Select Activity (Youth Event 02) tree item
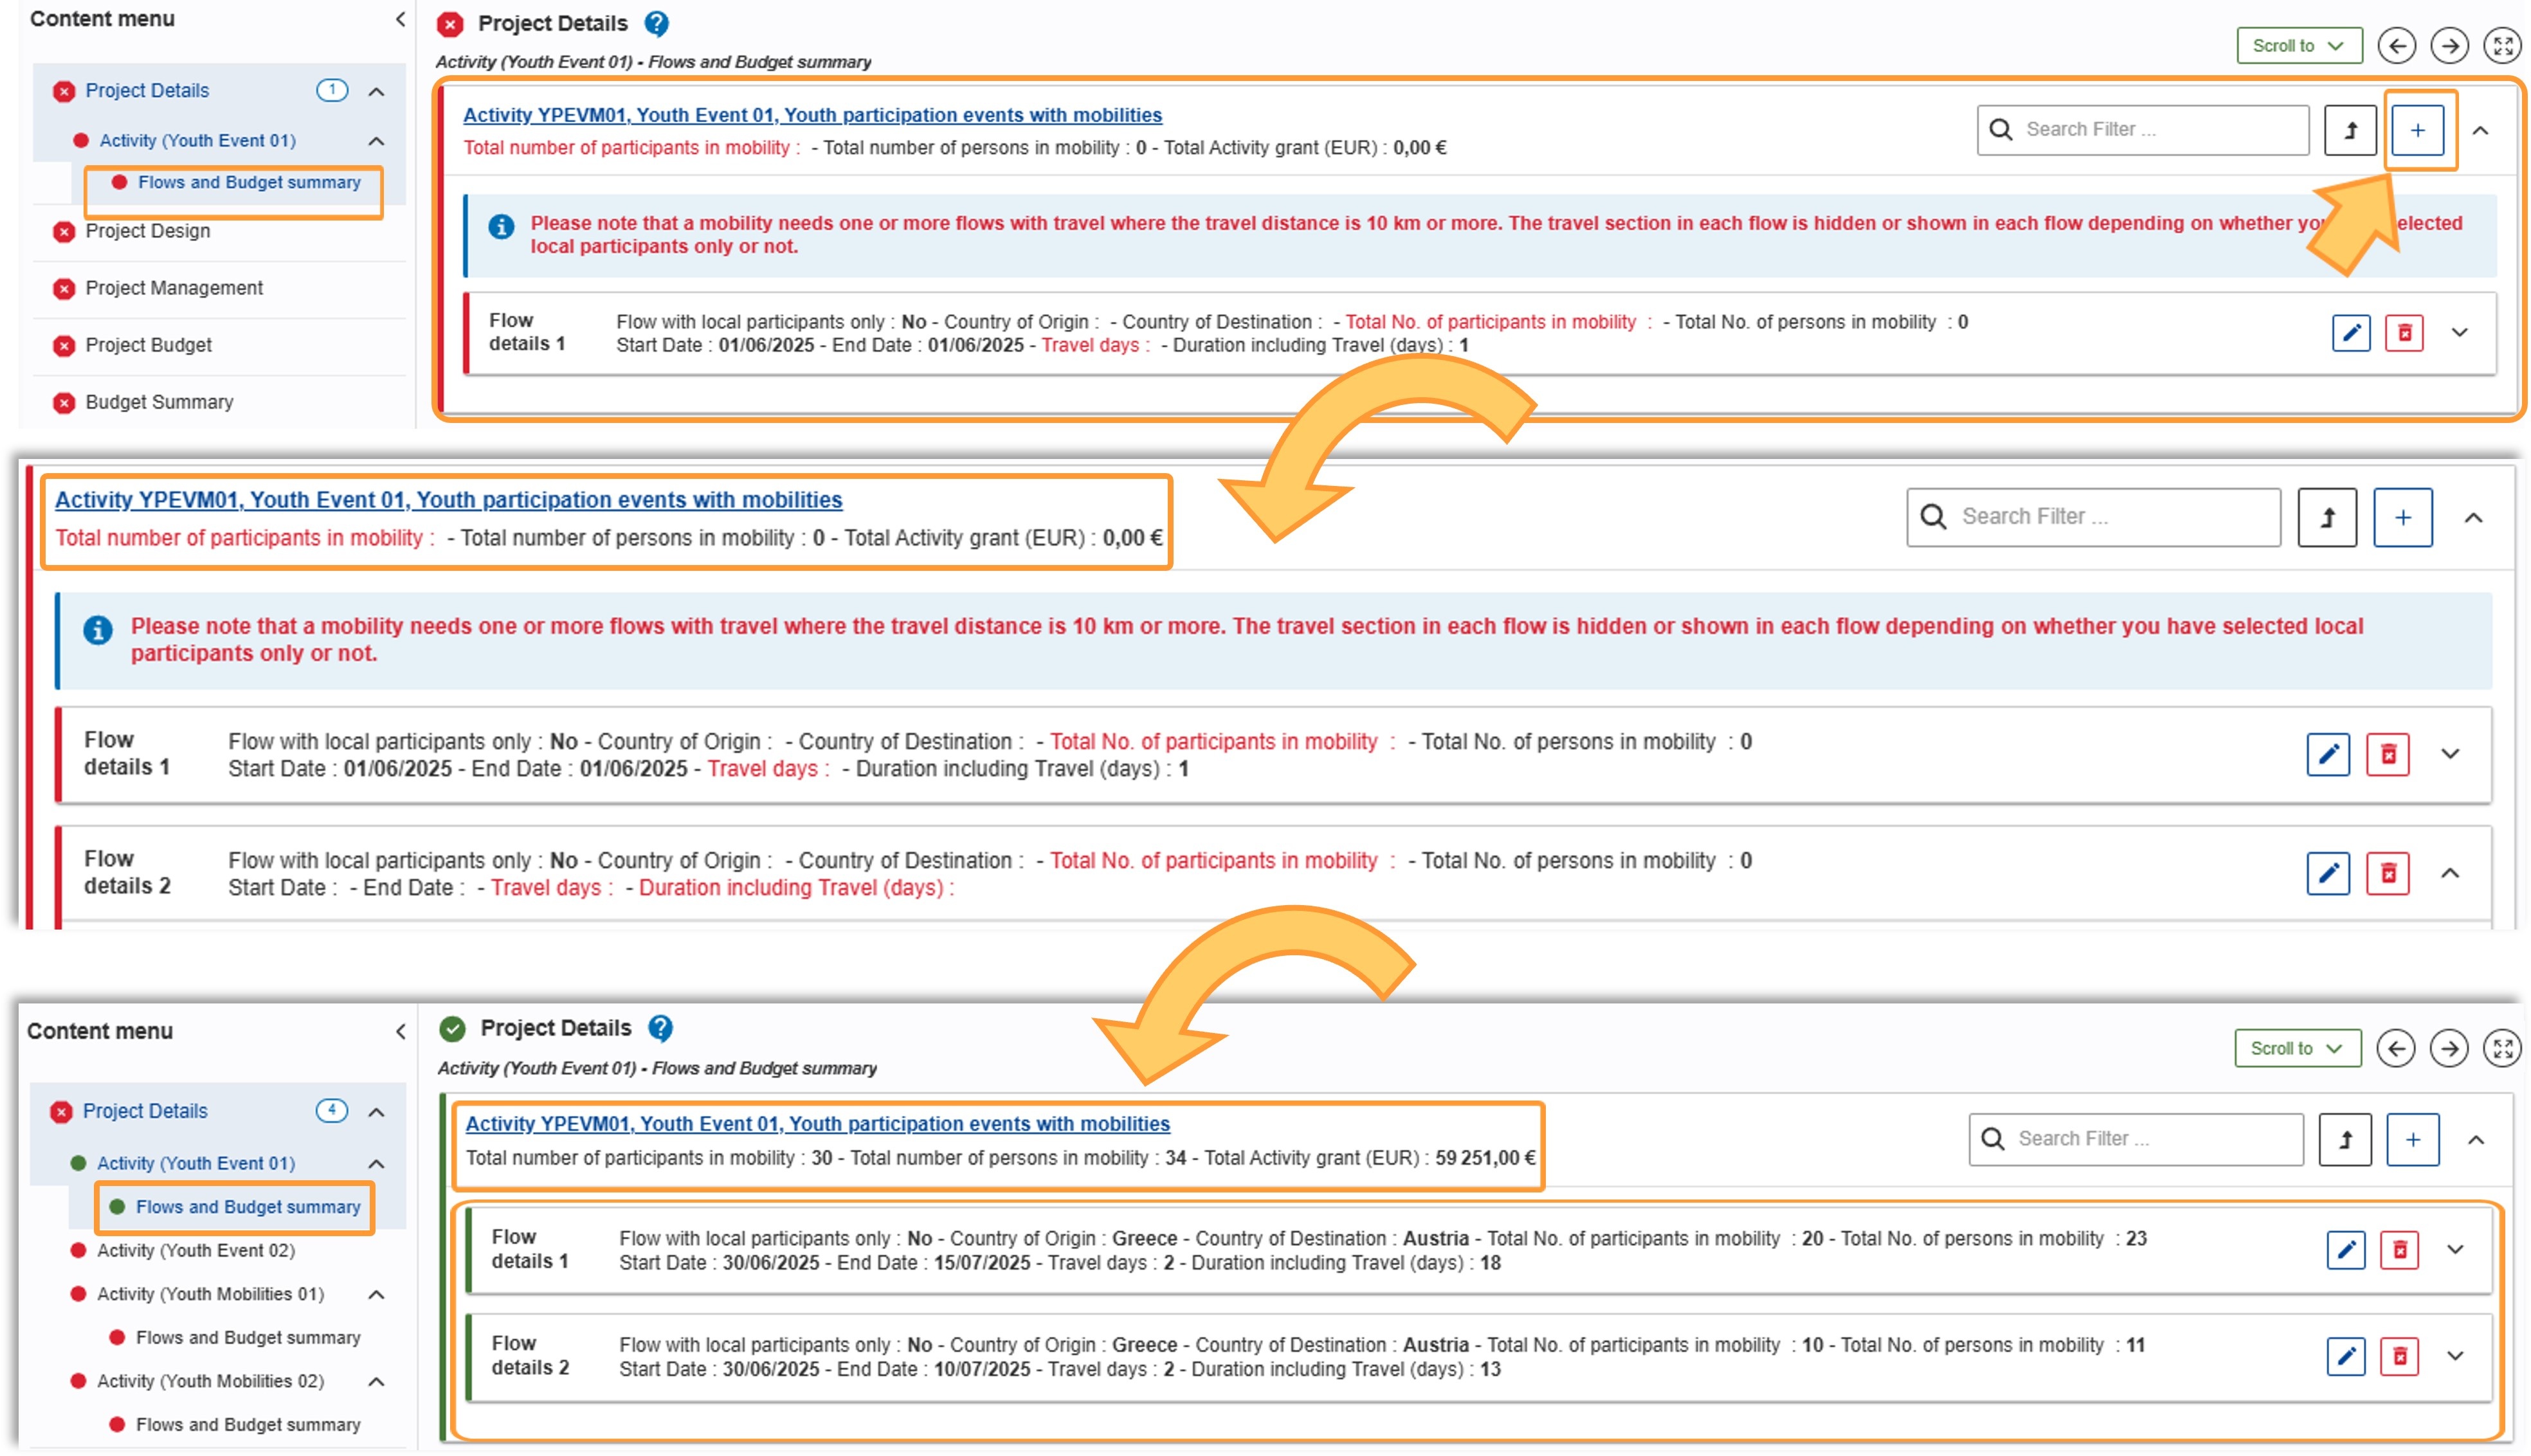 tap(195, 1250)
